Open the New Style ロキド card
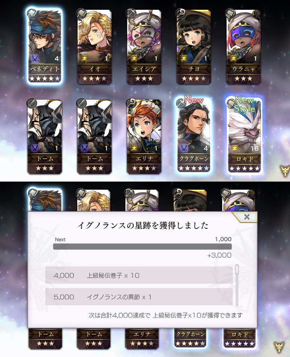Image resolution: width=290 pixels, height=357 pixels. click(x=244, y=135)
